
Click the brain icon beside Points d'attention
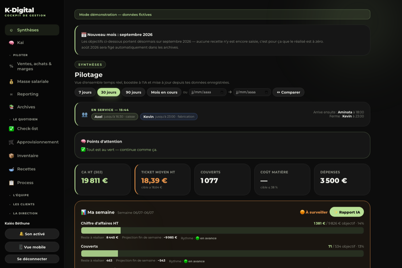point(83,141)
